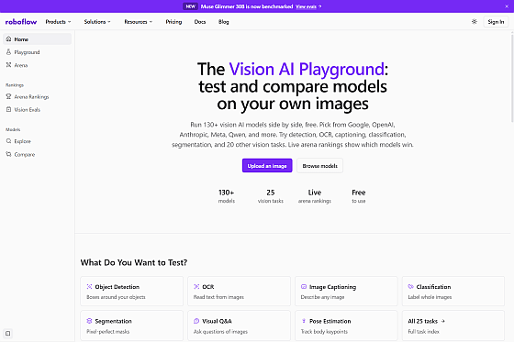
Task: Click the Classification card icon
Action: pyautogui.click(x=411, y=287)
